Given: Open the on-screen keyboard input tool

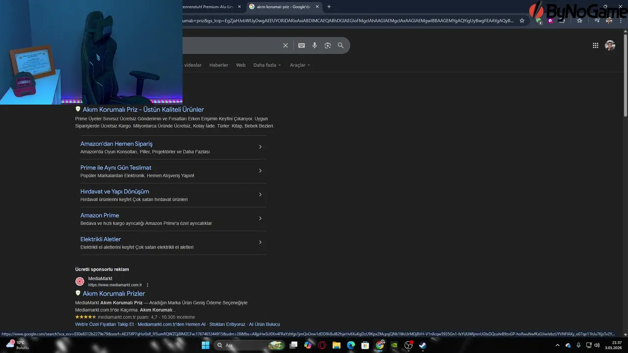Looking at the screenshot, I should (x=301, y=45).
